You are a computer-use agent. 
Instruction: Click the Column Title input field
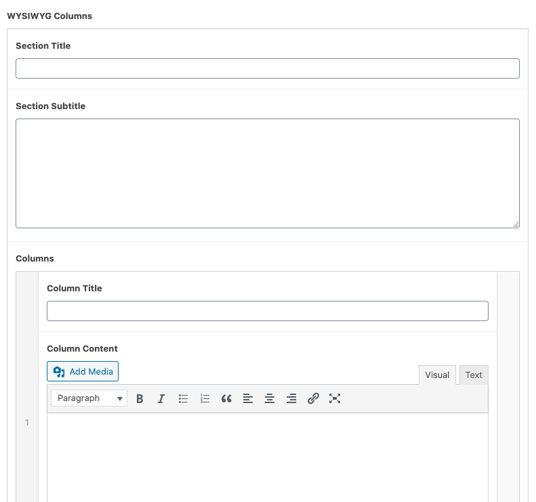click(x=267, y=311)
